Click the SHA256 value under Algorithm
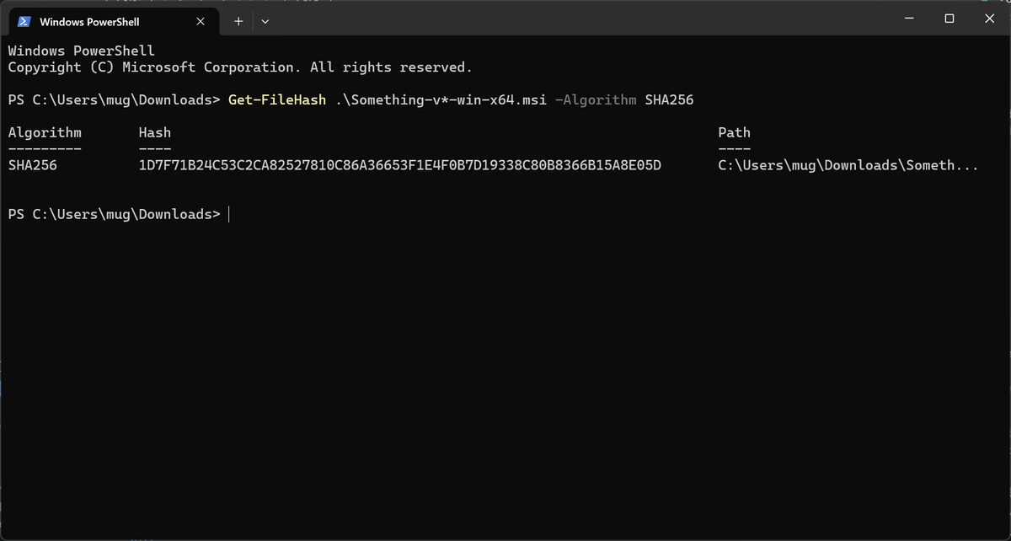Image resolution: width=1011 pixels, height=541 pixels. pyautogui.click(x=32, y=165)
